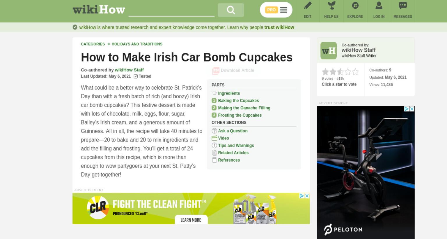The width and height of the screenshot is (447, 239).
Task: Open the Explore compass icon
Action: 355,6
